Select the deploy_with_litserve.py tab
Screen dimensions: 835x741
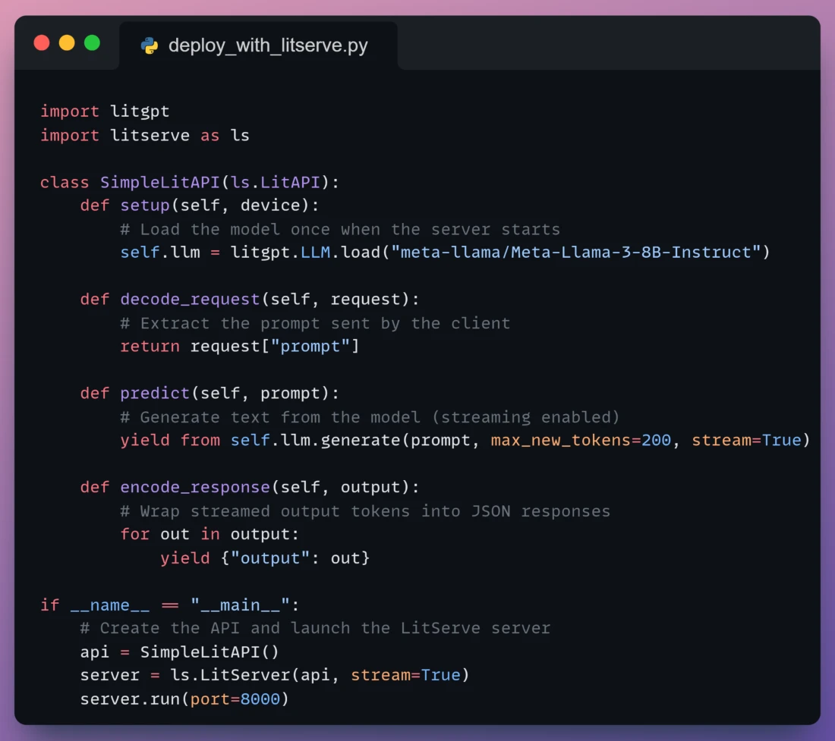tap(258, 46)
